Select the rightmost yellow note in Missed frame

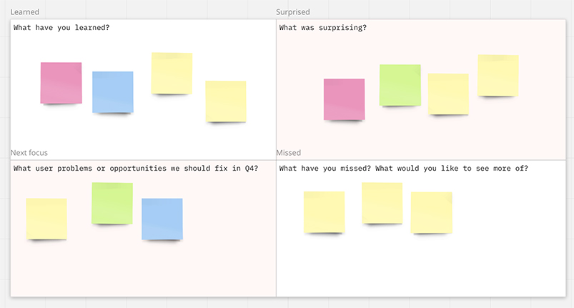(431, 212)
